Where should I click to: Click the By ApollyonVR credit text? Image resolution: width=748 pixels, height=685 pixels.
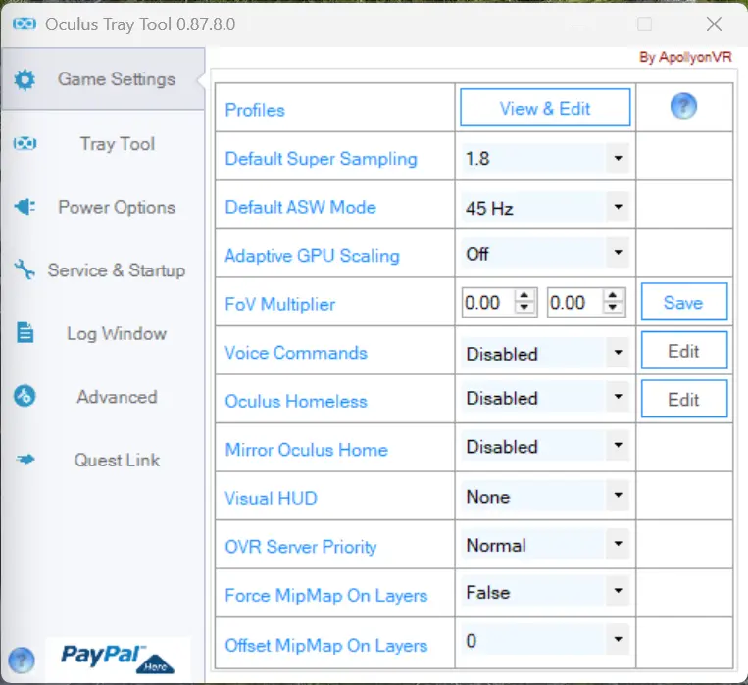[685, 57]
